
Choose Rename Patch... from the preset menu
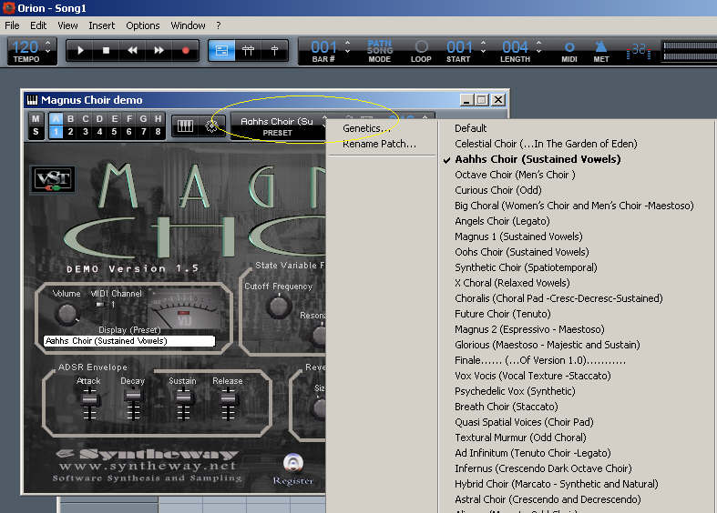tap(380, 144)
